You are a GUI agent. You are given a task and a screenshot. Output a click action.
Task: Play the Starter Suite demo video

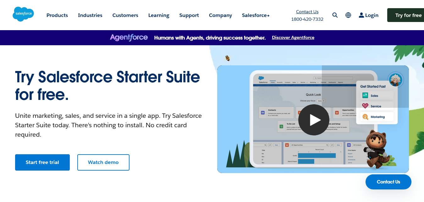pyautogui.click(x=314, y=120)
